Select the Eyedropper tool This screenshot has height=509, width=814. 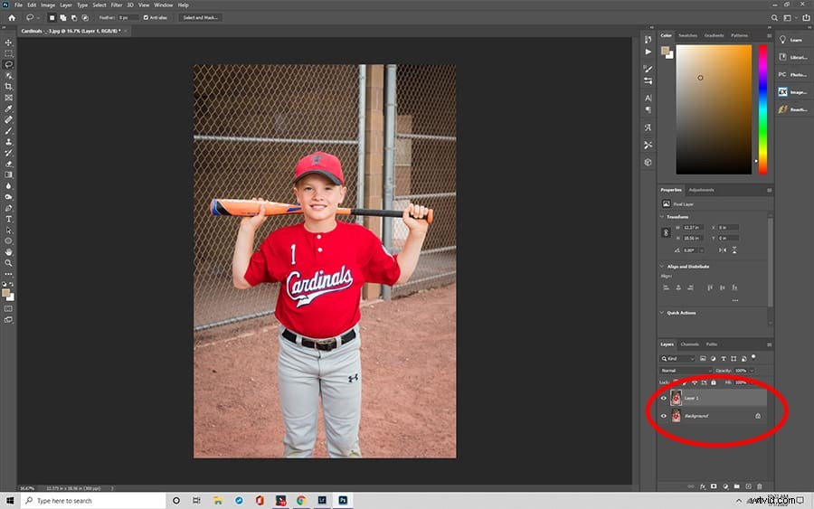pos(8,108)
